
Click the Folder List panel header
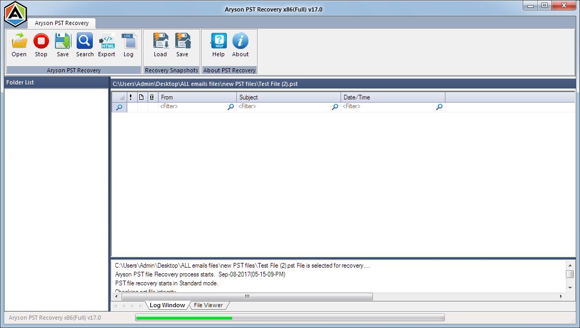point(56,82)
